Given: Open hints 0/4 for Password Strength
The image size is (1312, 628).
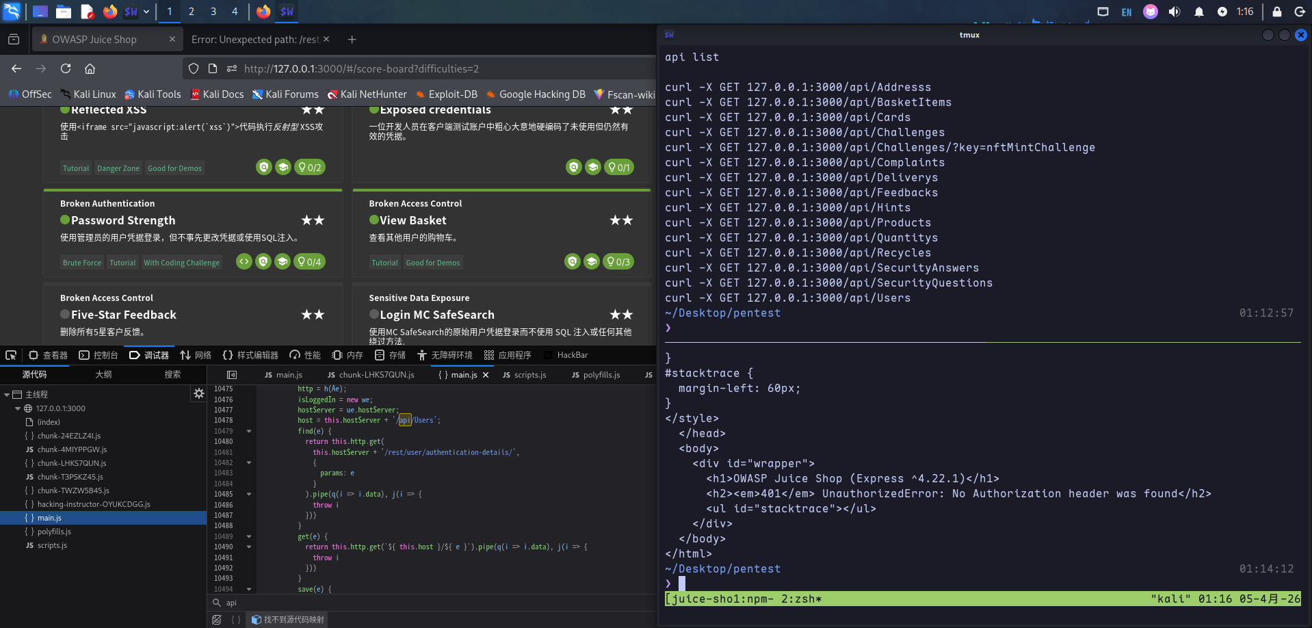Looking at the screenshot, I should [310, 261].
